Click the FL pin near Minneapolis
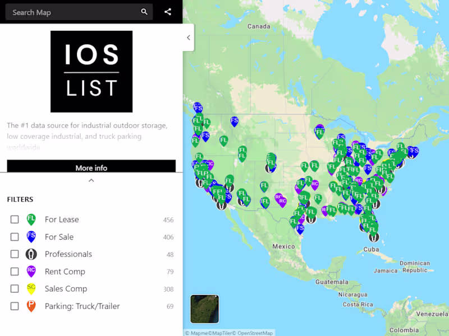 click(320, 133)
